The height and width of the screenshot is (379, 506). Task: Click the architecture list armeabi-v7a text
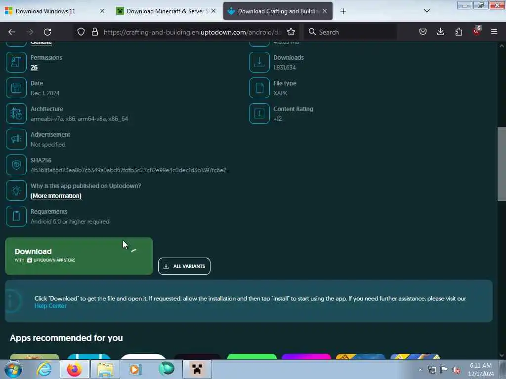[80, 119]
